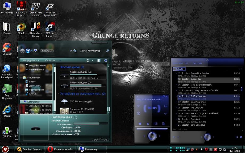Stop playback in the AIMP player
Screen dimensions: 245x153
(140, 124)
